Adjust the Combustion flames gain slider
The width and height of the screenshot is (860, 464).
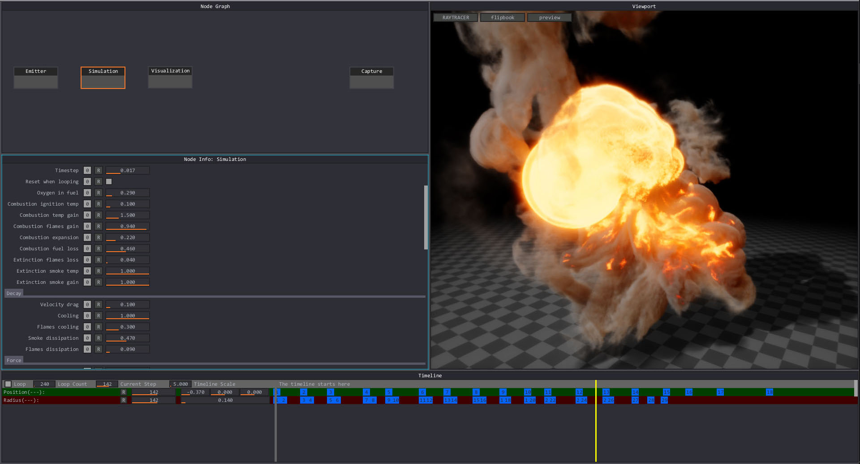pyautogui.click(x=127, y=226)
